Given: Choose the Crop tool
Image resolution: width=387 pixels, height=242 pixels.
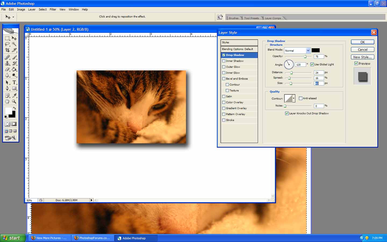Looking at the screenshot, I should click(x=7, y=50).
